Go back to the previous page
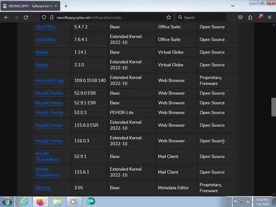The width and height of the screenshot is (276, 207). (6, 18)
